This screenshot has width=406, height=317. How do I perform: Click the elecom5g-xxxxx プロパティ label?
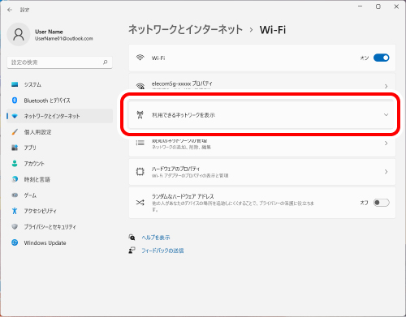[x=182, y=84]
